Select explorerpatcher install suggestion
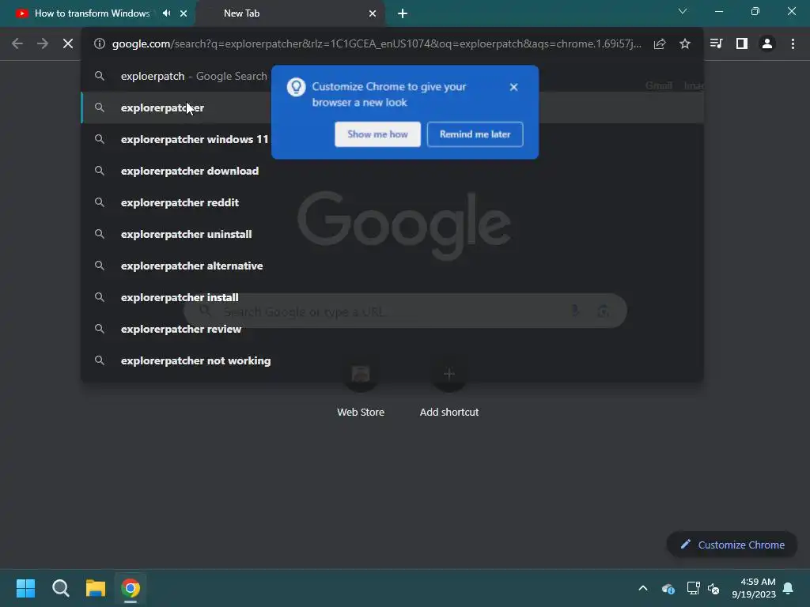Viewport: 810px width, 607px height. click(x=392, y=297)
